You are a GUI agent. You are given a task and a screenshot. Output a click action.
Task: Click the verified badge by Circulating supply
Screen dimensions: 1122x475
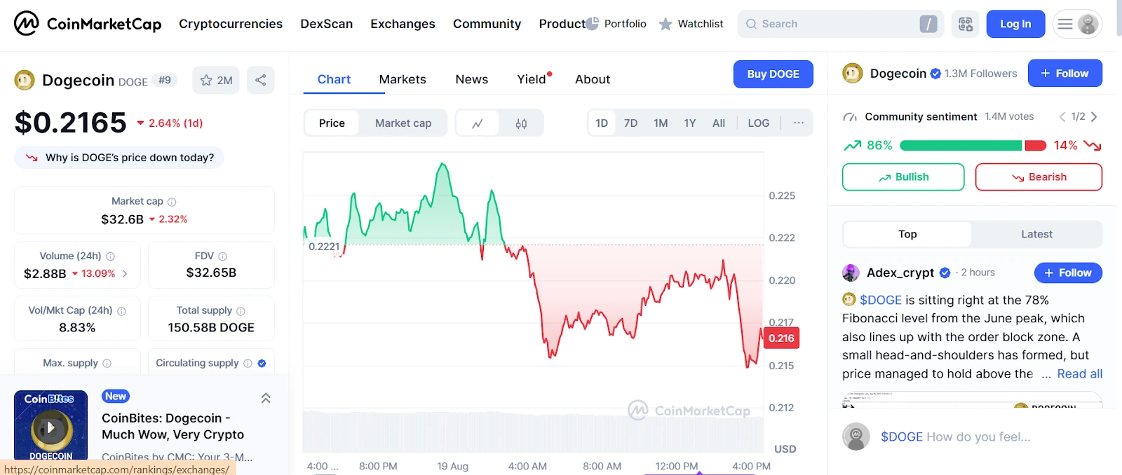(x=262, y=364)
